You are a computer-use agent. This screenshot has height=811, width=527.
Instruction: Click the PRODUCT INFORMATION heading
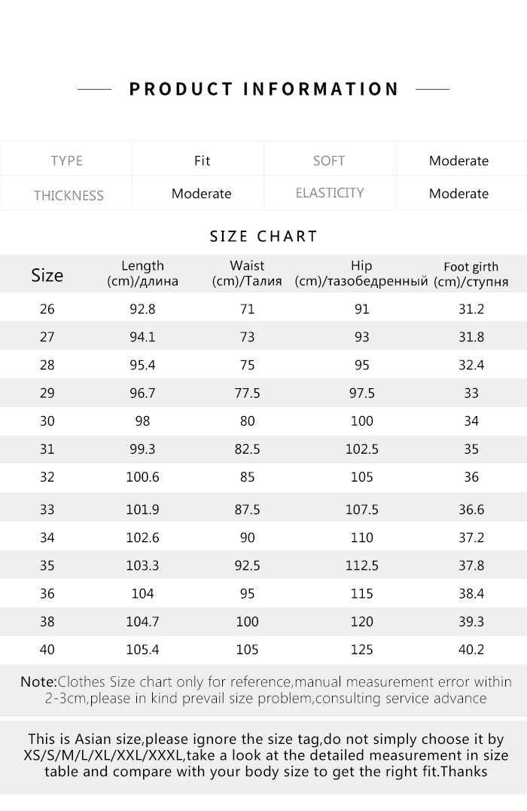[x=263, y=89]
